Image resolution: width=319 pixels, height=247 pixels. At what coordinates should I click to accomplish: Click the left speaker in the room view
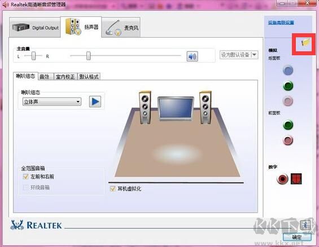click(145, 108)
